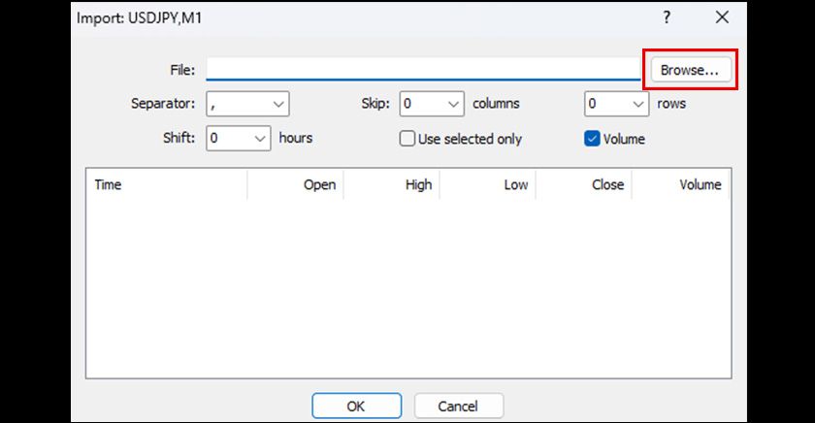The height and width of the screenshot is (423, 815).
Task: Click the help question mark icon
Action: click(x=667, y=17)
